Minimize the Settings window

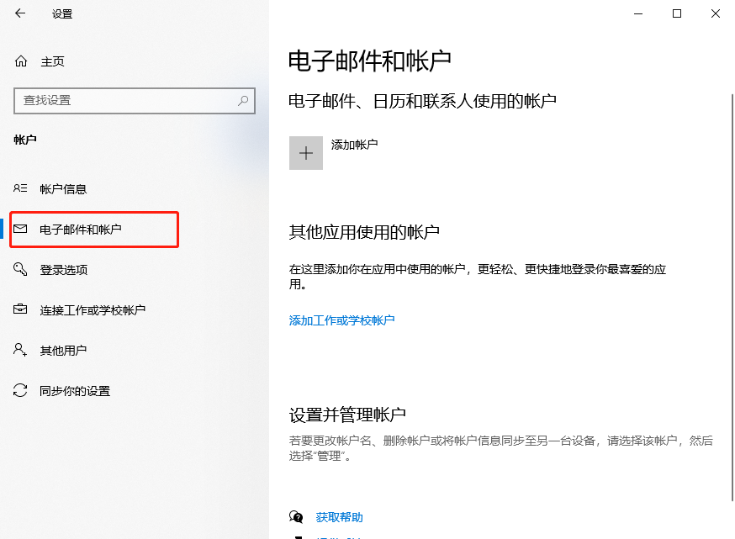(x=637, y=13)
